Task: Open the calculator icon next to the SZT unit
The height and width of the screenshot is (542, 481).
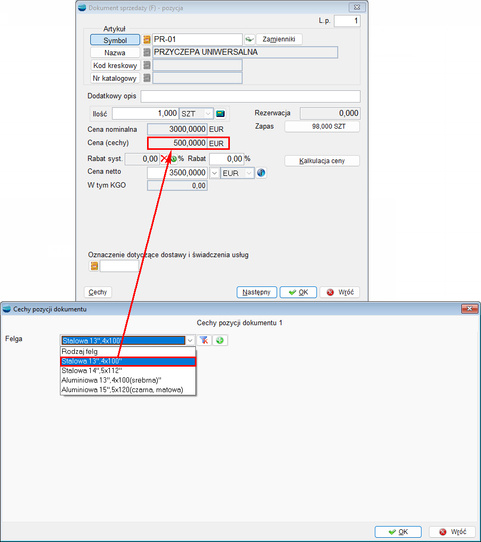Action: coord(220,114)
